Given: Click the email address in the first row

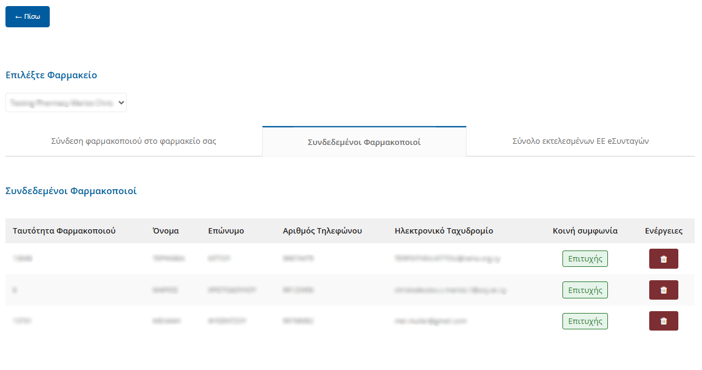Looking at the screenshot, I should pos(447,258).
